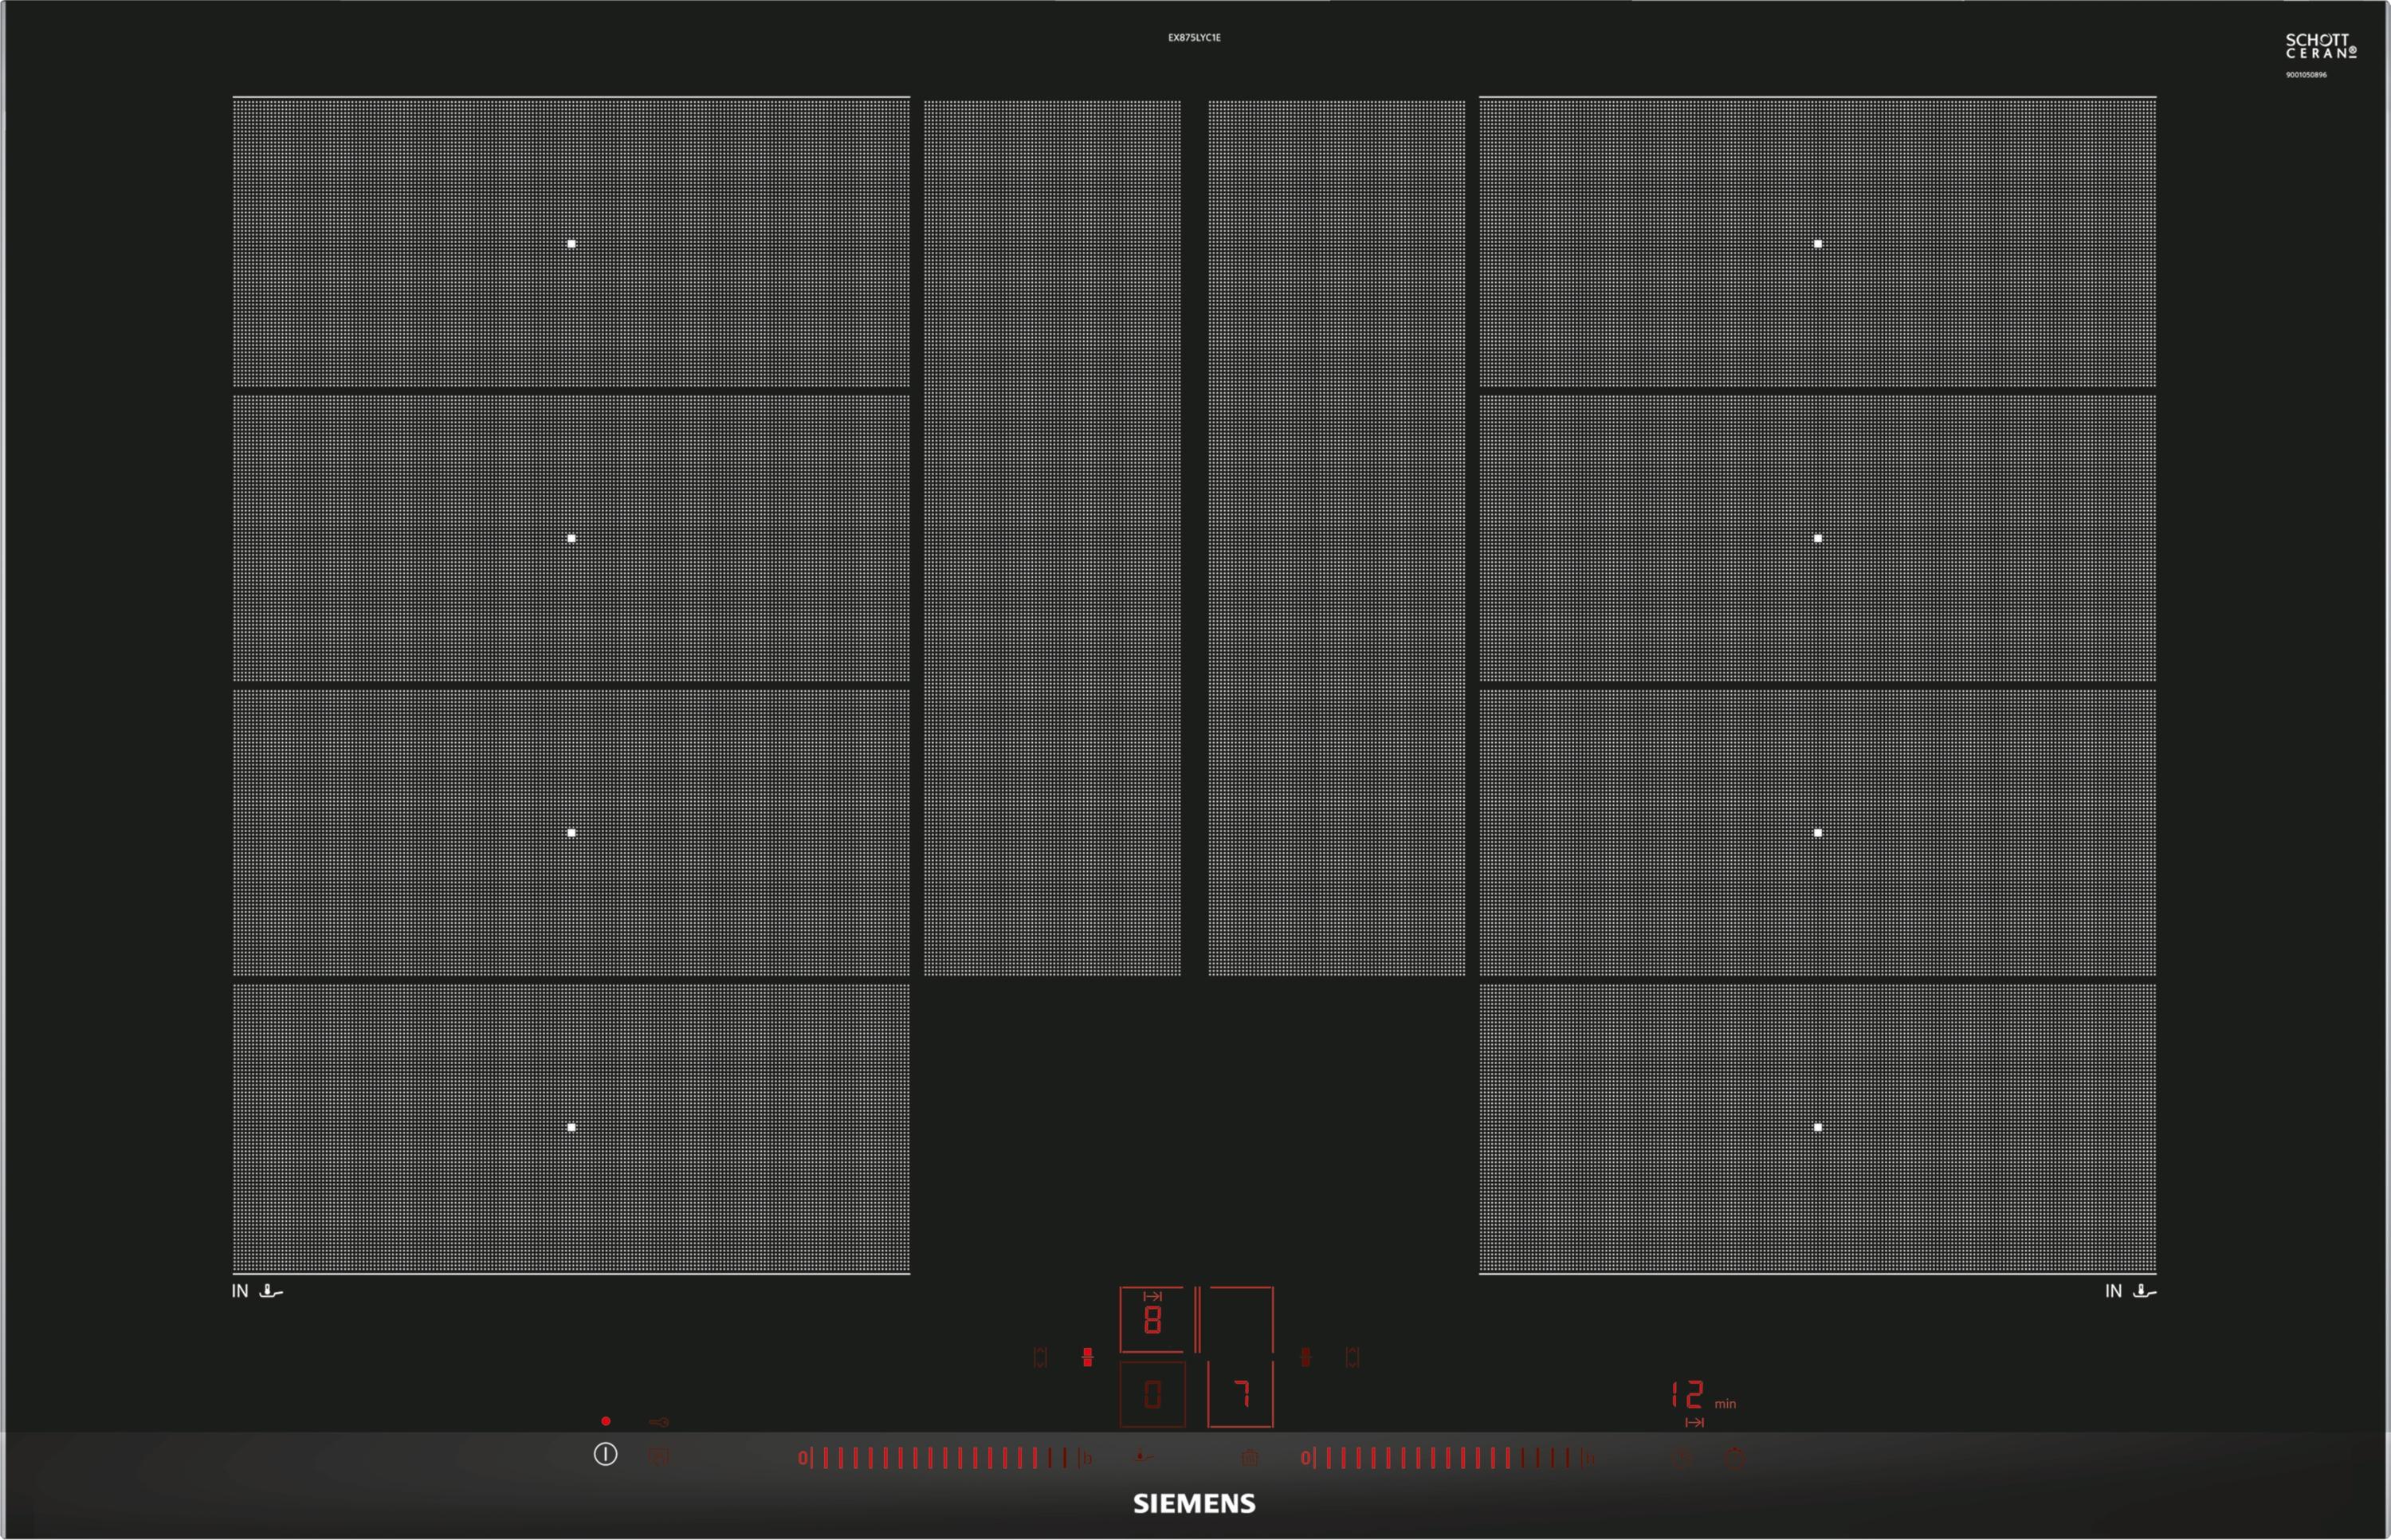Tap the childproof lock key symbol
This screenshot has width=2391, height=1540.
[659, 1422]
